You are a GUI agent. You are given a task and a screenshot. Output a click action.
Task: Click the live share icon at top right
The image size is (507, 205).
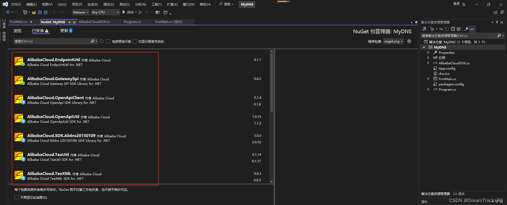pos(495,12)
